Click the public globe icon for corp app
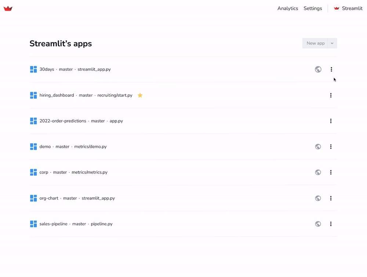367x277 pixels. (x=318, y=172)
